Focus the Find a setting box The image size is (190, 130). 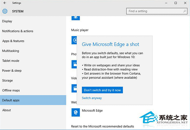click(x=157, y=11)
